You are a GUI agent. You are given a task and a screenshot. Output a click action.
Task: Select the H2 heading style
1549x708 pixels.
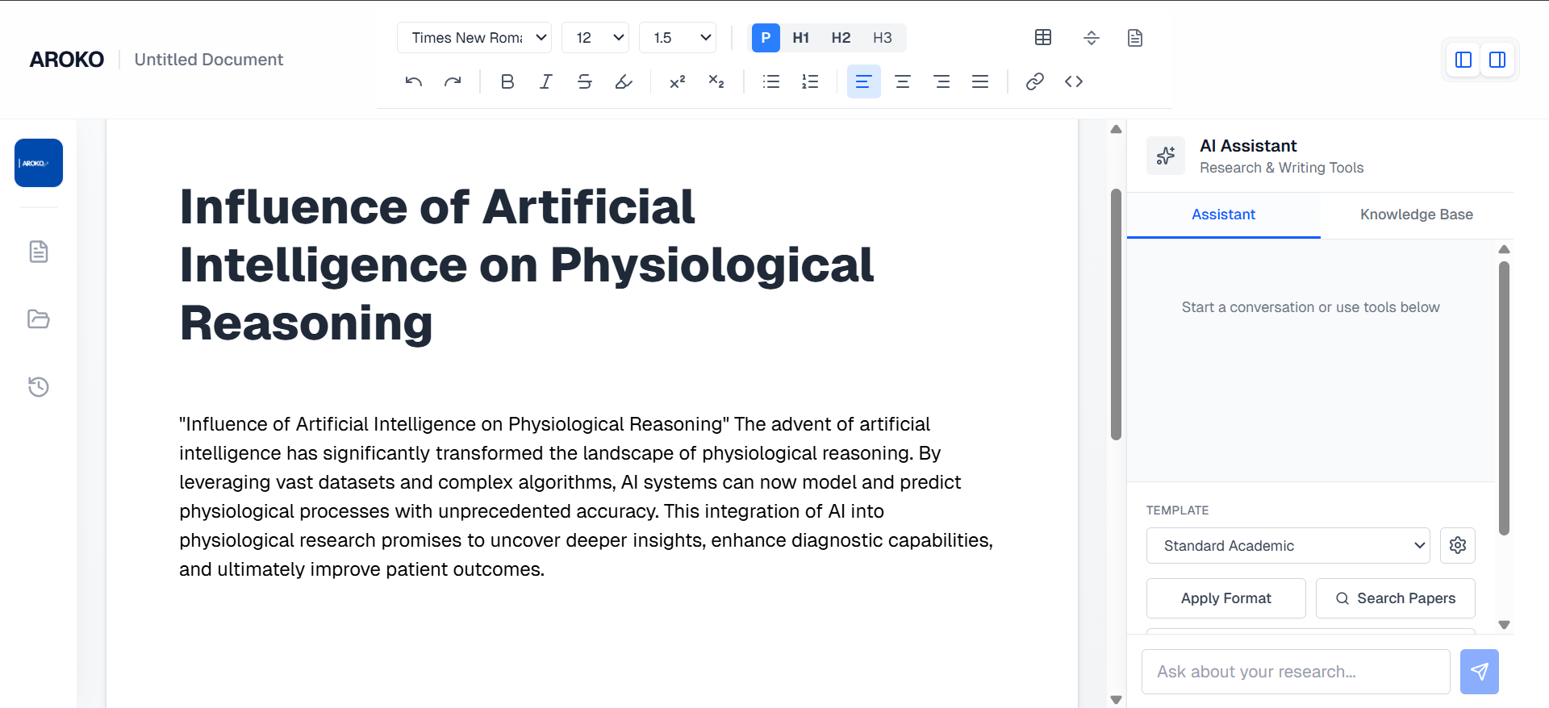[841, 38]
